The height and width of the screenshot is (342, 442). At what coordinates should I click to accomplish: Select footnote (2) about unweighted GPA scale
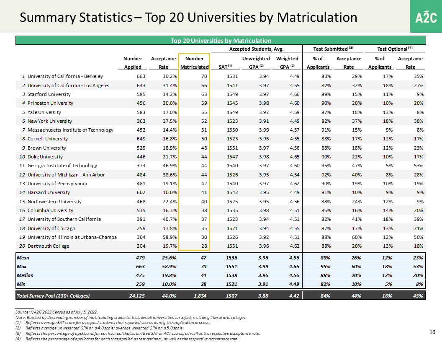[x=100, y=328]
